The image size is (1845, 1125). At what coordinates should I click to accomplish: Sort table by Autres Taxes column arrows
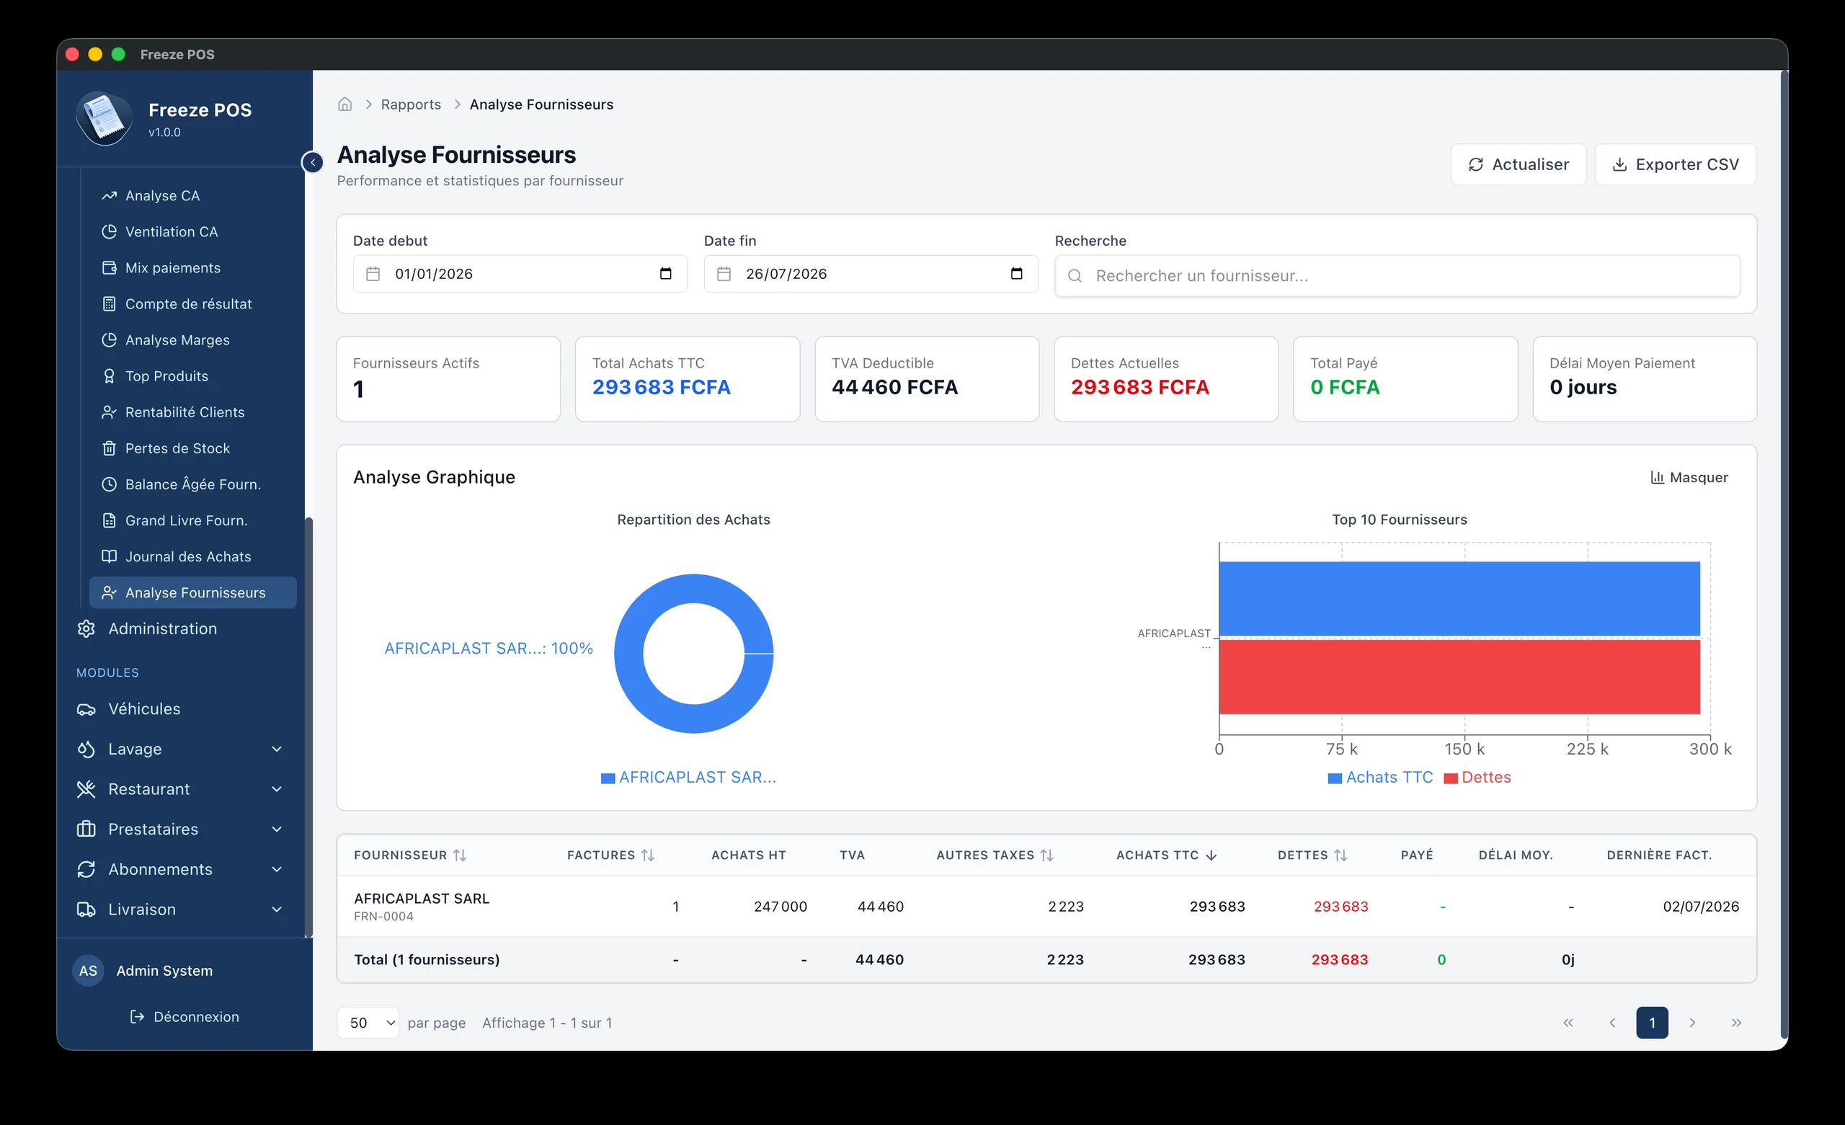[1046, 855]
